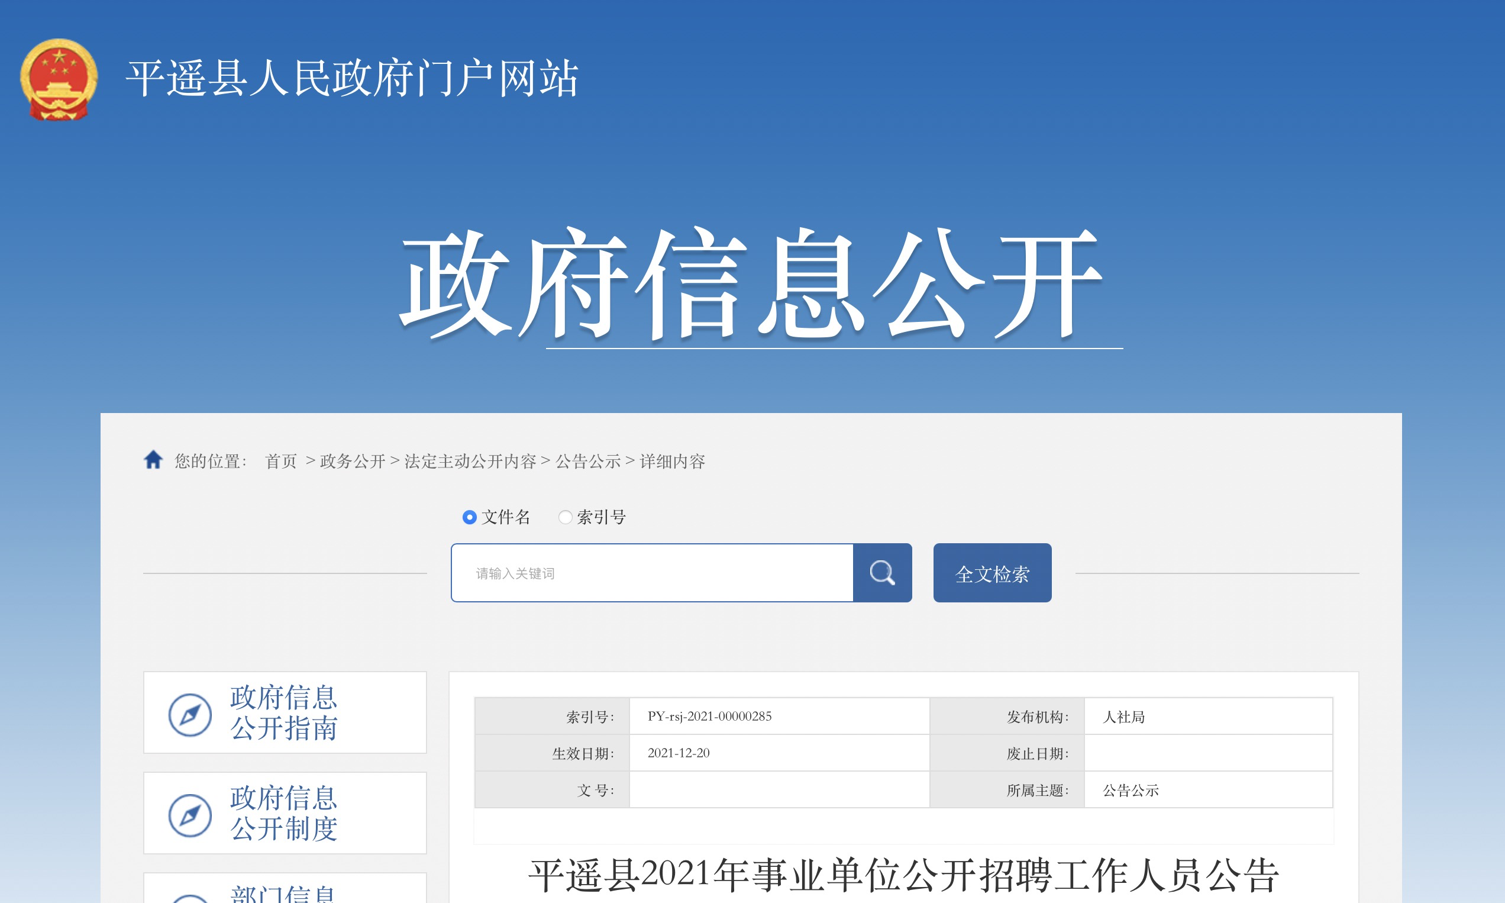The width and height of the screenshot is (1505, 903).
Task: Open the 部门信息 sidebar item
Action: coord(283,894)
